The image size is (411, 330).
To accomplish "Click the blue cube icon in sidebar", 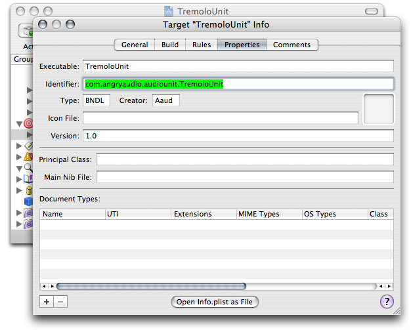I will [x=28, y=201].
